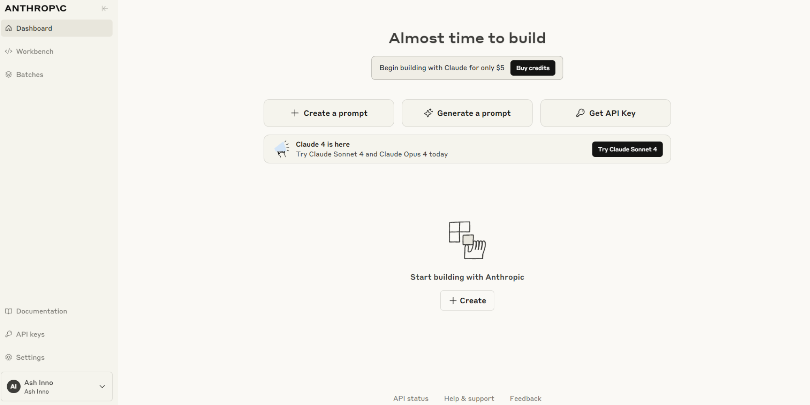Go to API keys in the sidebar
This screenshot has width=810, height=405.
pyautogui.click(x=57, y=334)
